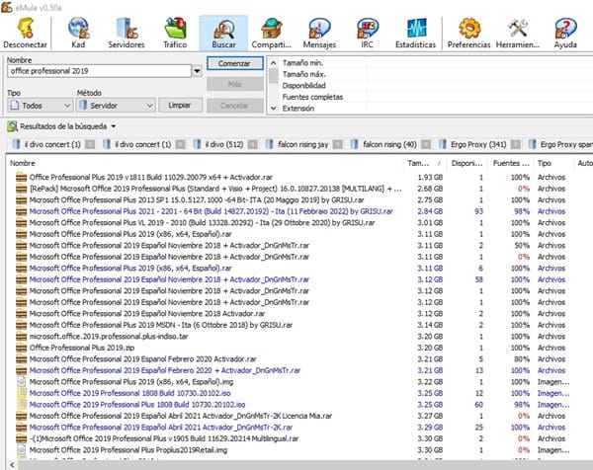Expand the Nombre search history dropdown
Image resolution: width=593 pixels, height=470 pixels.
coord(198,71)
